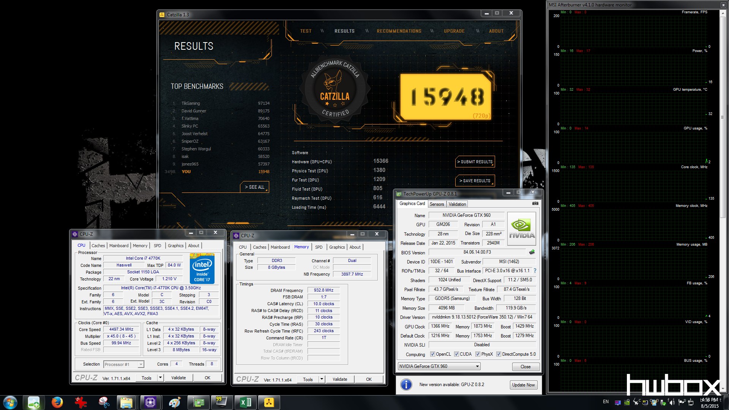
Task: Click the Afterburner monitor scrollbar thumb
Action: click(x=723, y=117)
